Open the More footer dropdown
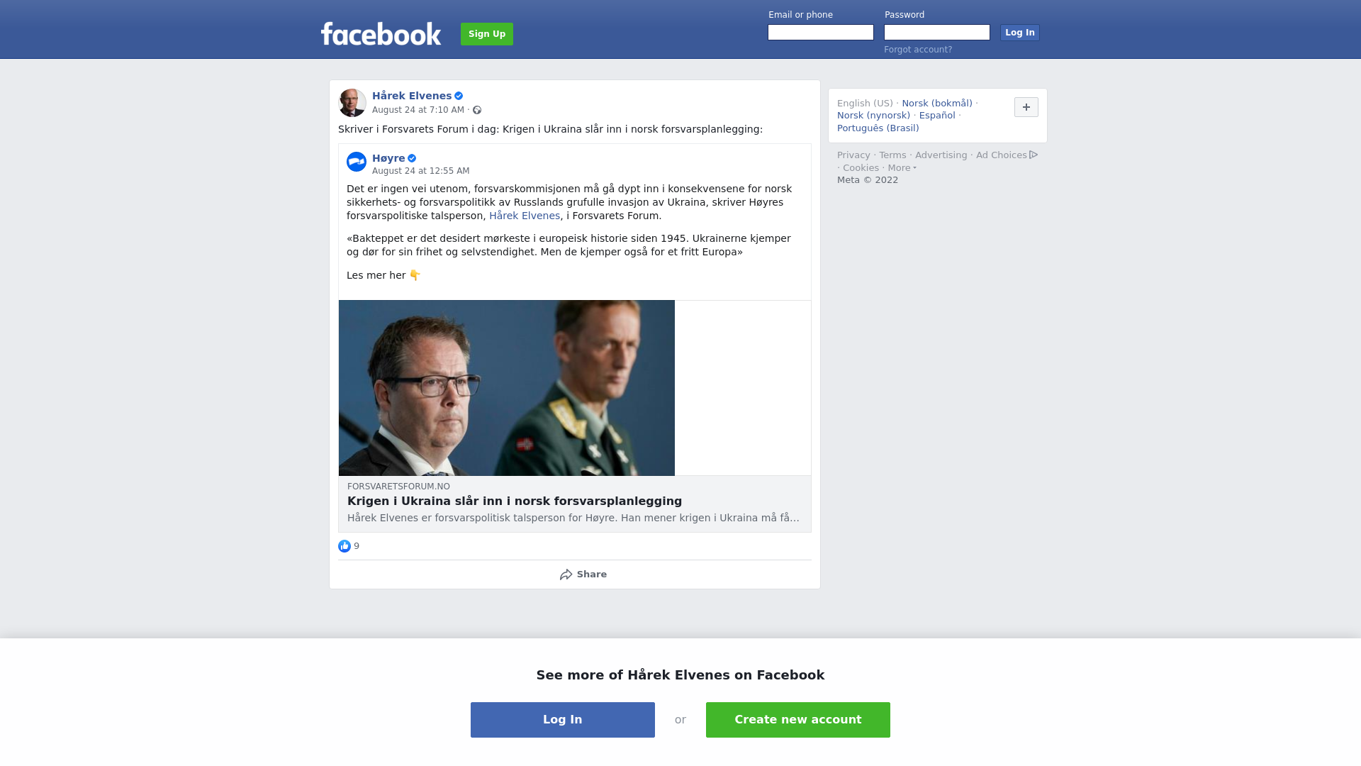Screen dimensions: 1361x766 click(x=902, y=168)
